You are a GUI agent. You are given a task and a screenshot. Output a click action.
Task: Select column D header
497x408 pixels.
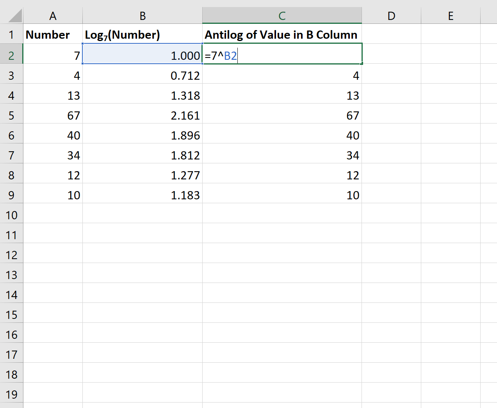390,16
